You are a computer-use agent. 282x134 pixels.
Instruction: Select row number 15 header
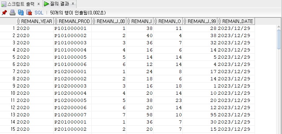coord(8,129)
